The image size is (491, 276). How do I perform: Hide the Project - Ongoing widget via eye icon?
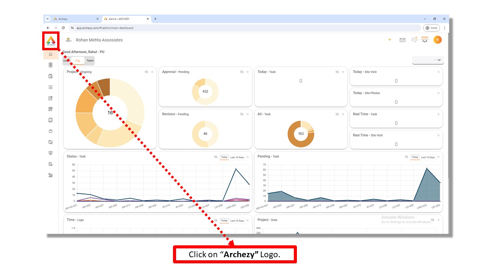tap(147, 72)
